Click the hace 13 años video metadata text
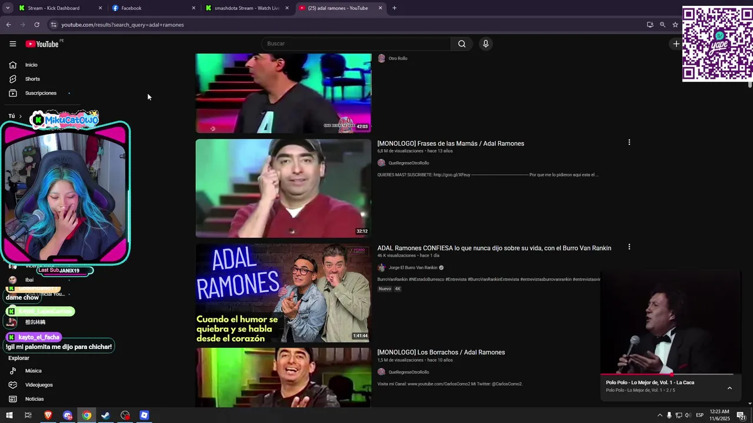The width and height of the screenshot is (753, 423). 440,151
